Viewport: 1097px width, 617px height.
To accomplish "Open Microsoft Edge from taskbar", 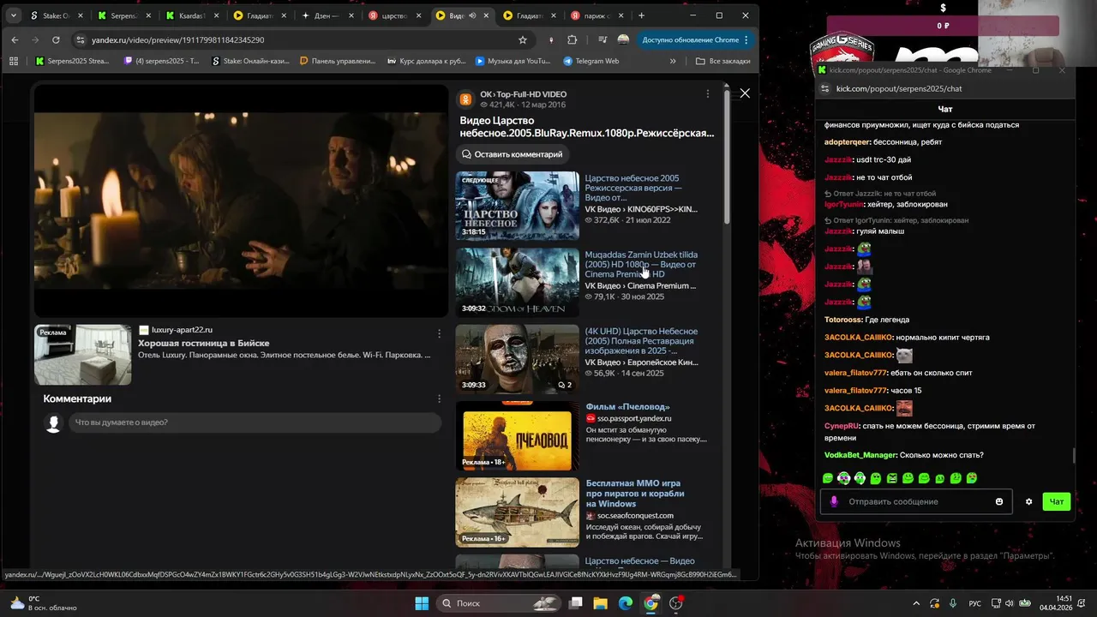I will coord(625,603).
